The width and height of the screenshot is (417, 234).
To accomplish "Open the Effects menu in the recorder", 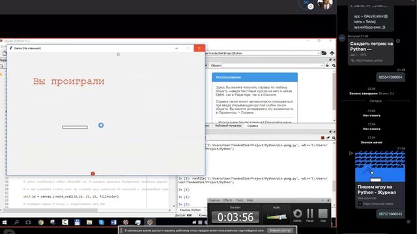I will tap(227, 200).
